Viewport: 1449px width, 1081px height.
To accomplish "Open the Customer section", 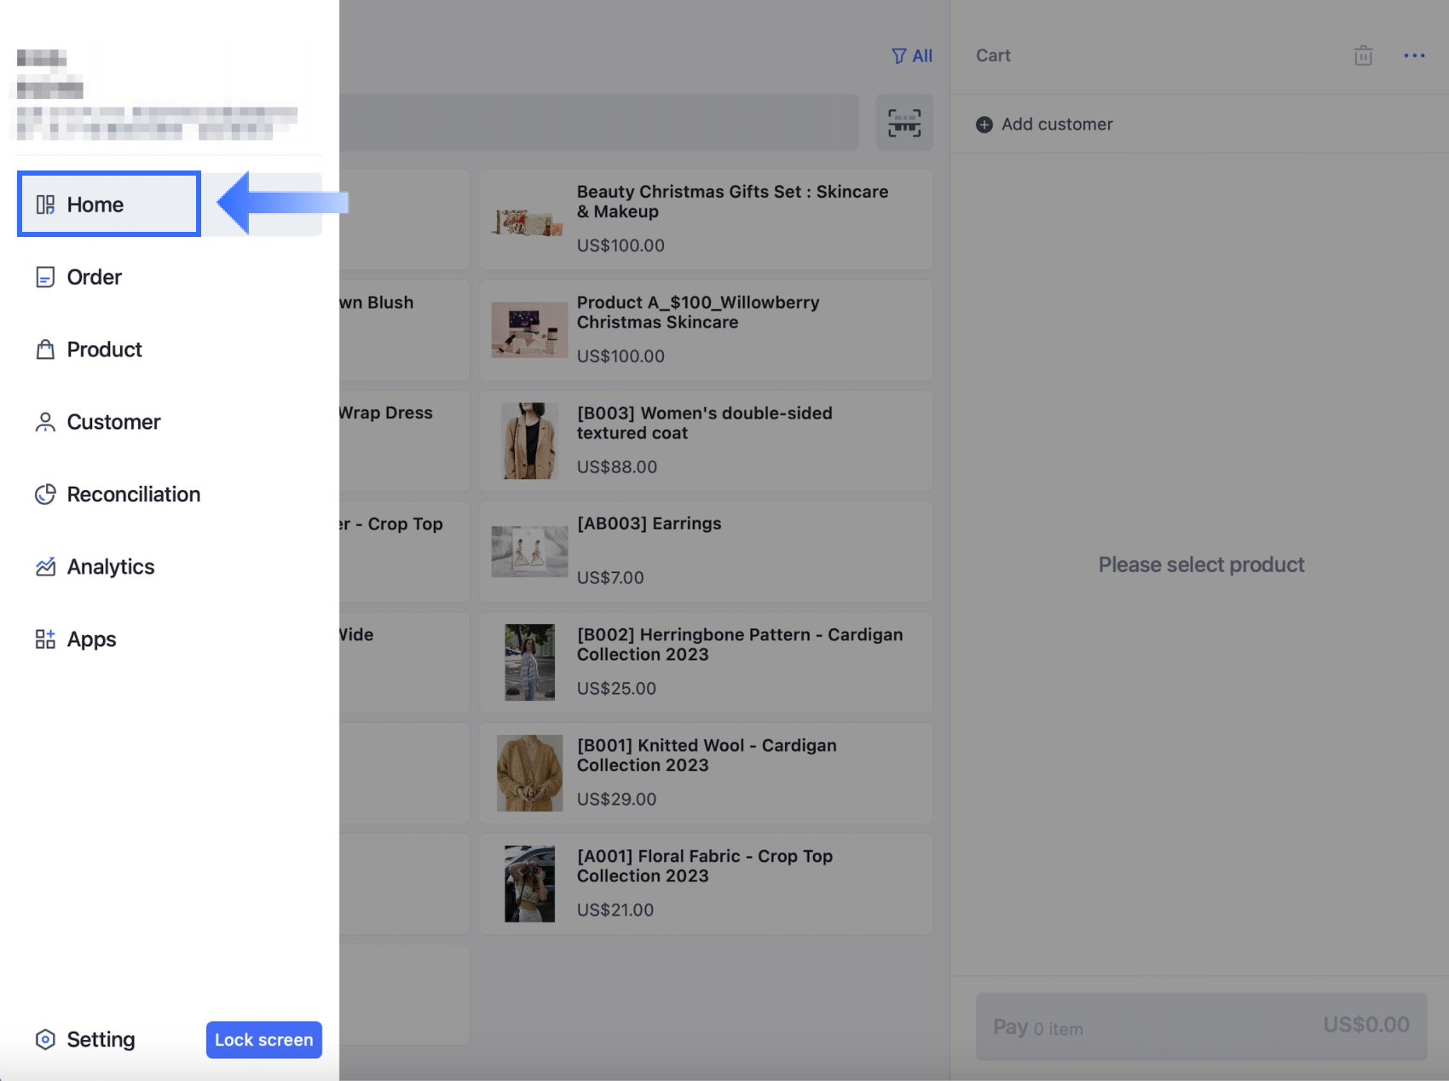I will (169, 422).
